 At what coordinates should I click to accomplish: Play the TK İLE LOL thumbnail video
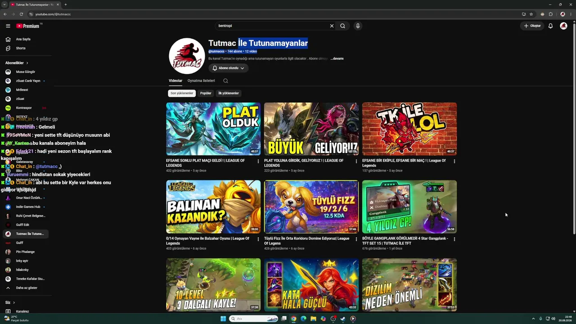(x=409, y=129)
